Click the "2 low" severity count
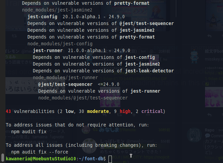This screenshot has height=163, width=223. (67, 111)
